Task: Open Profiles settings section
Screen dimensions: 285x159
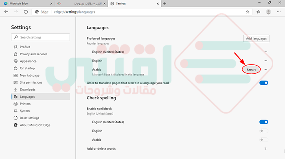Action: pyautogui.click(x=41, y=47)
